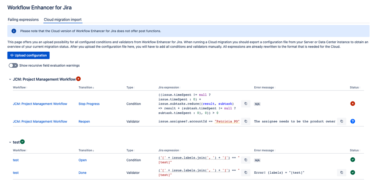
Task: Click the Upload configuration button
Action: click(28, 55)
